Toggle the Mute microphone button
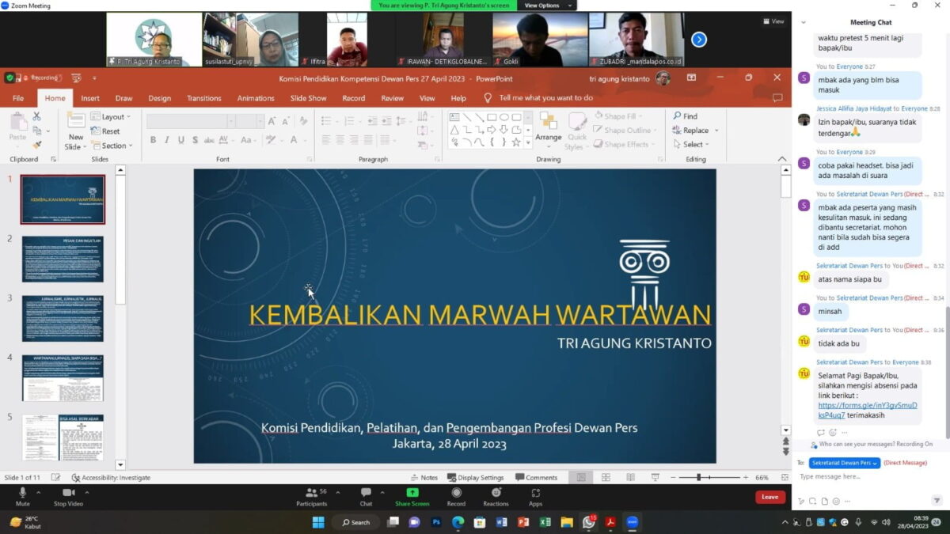950x534 pixels. (22, 493)
